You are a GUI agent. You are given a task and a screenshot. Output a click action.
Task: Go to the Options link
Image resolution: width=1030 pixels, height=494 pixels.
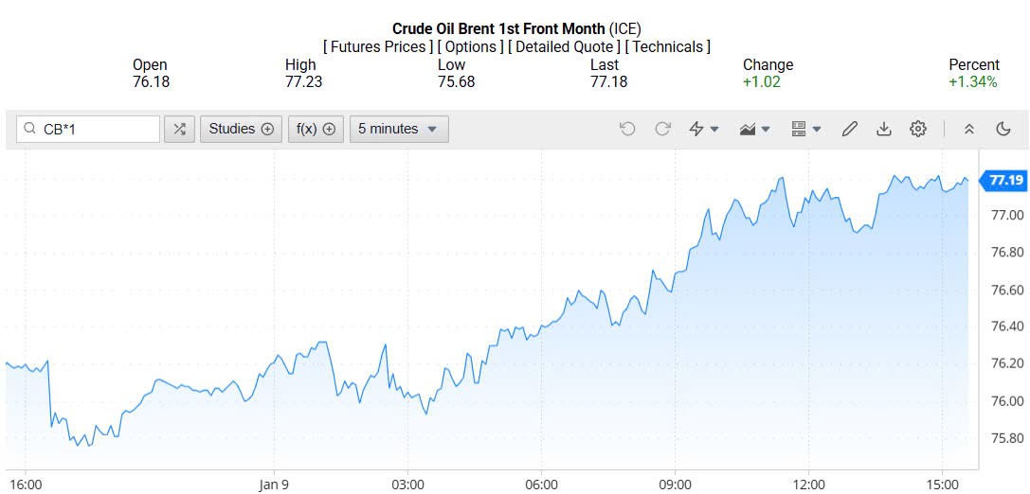coord(471,47)
